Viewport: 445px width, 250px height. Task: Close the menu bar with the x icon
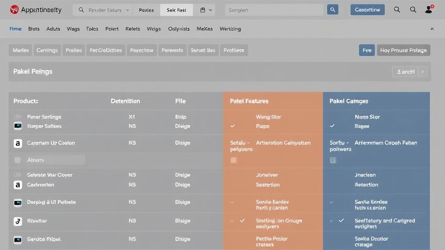click(432, 28)
